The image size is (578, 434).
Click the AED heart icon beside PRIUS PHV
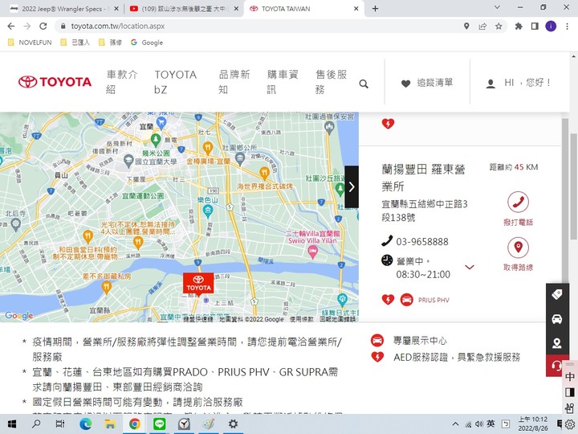point(388,299)
